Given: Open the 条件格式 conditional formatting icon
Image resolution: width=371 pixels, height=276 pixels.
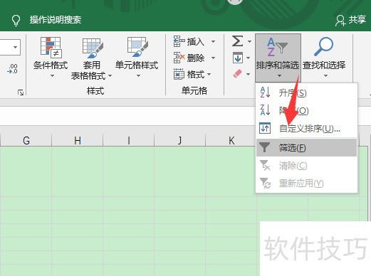Looking at the screenshot, I should 51,47.
